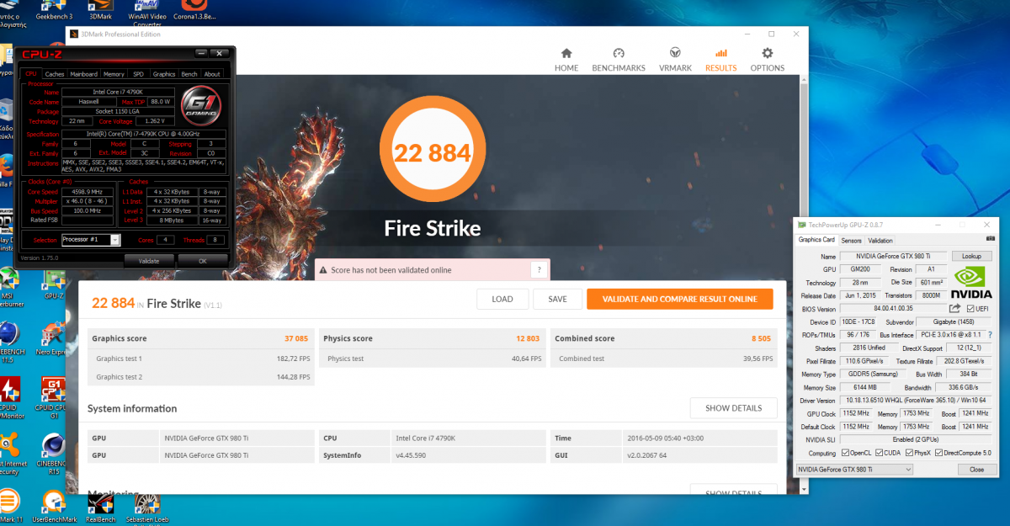1010x526 pixels.
Task: Click Validate button in CPU-Z
Action: (148, 261)
